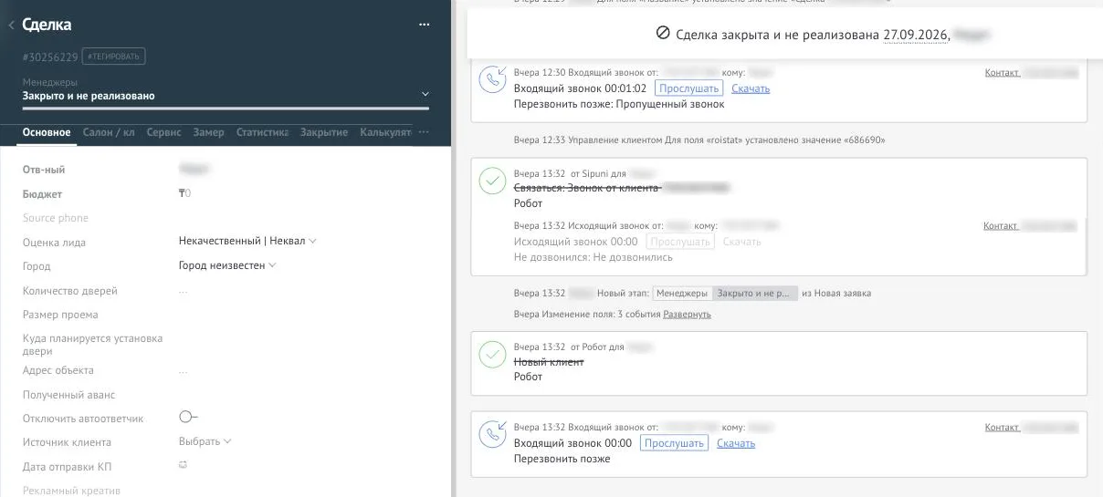
Task: Click the Не дозвонился: Не дозвонились text
Action: [594, 257]
